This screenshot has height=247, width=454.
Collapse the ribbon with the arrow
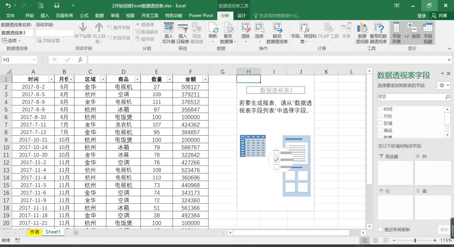pos(449,49)
